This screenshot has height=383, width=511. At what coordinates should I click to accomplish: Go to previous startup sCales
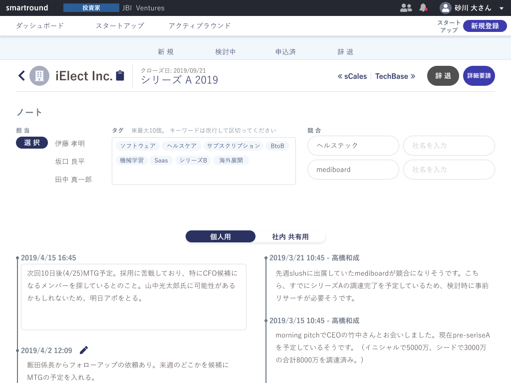[352, 76]
